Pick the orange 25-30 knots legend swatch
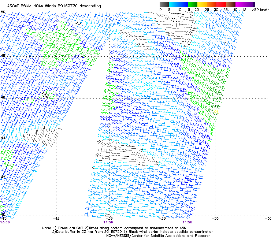Viewport: 271px width, 238px height. click(x=212, y=4)
